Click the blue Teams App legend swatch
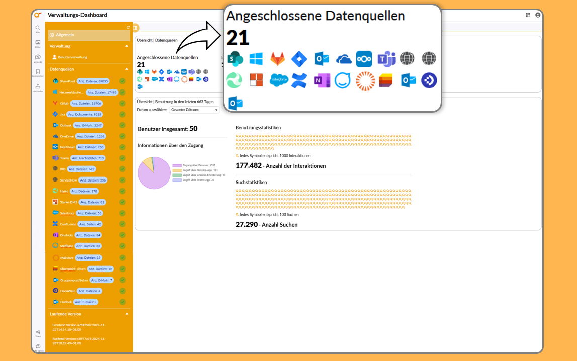The height and width of the screenshot is (361, 577). click(177, 180)
